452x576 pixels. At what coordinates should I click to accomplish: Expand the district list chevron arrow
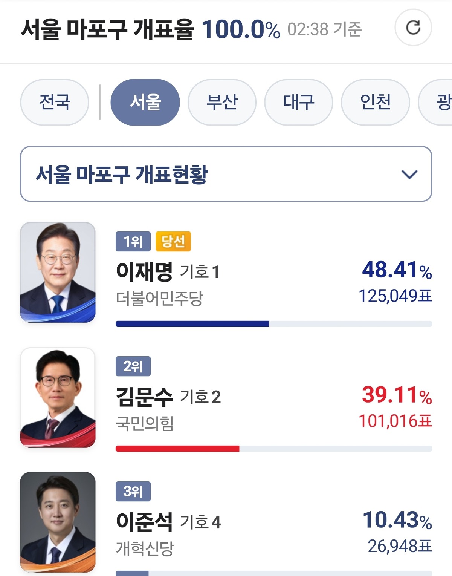point(409,174)
